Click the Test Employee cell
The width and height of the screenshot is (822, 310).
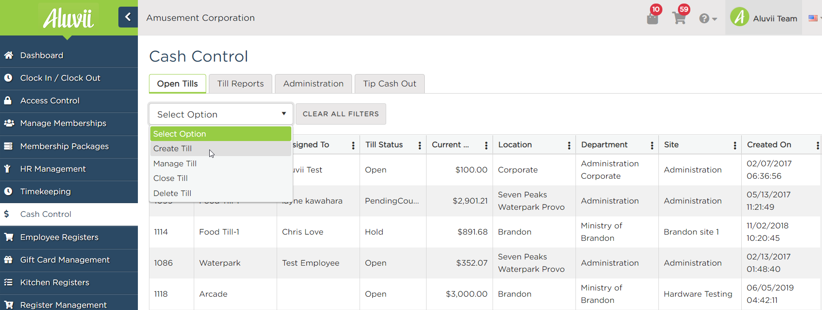[318, 263]
